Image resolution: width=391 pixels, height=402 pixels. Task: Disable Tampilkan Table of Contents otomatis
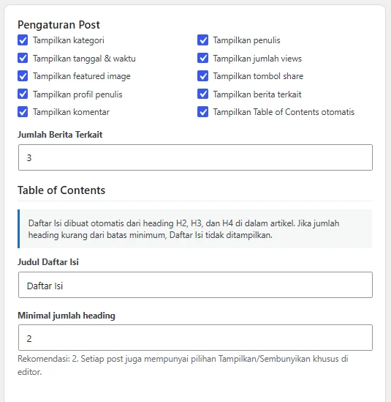(202, 112)
